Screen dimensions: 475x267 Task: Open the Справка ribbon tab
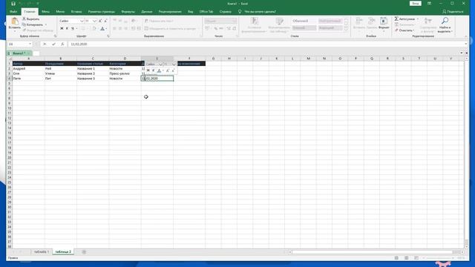click(225, 12)
